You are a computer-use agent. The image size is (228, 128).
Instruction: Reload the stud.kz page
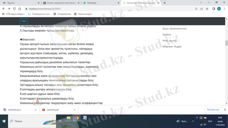click(14, 9)
